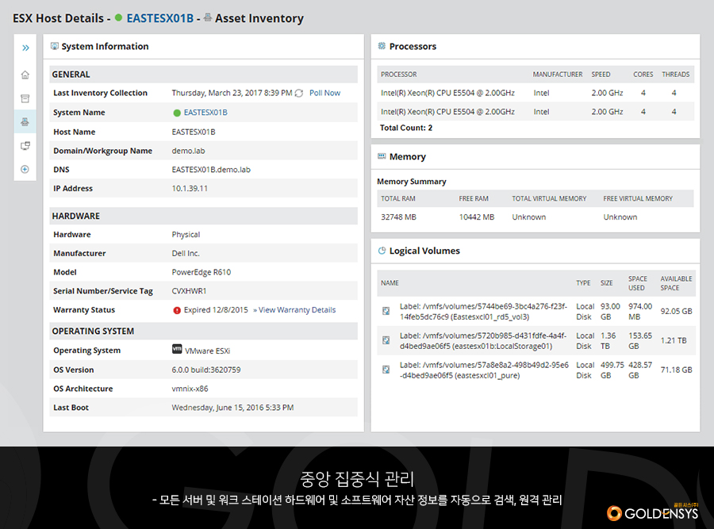714x529 pixels.
Task: Click the TOTAL RAM column header
Action: point(398,198)
